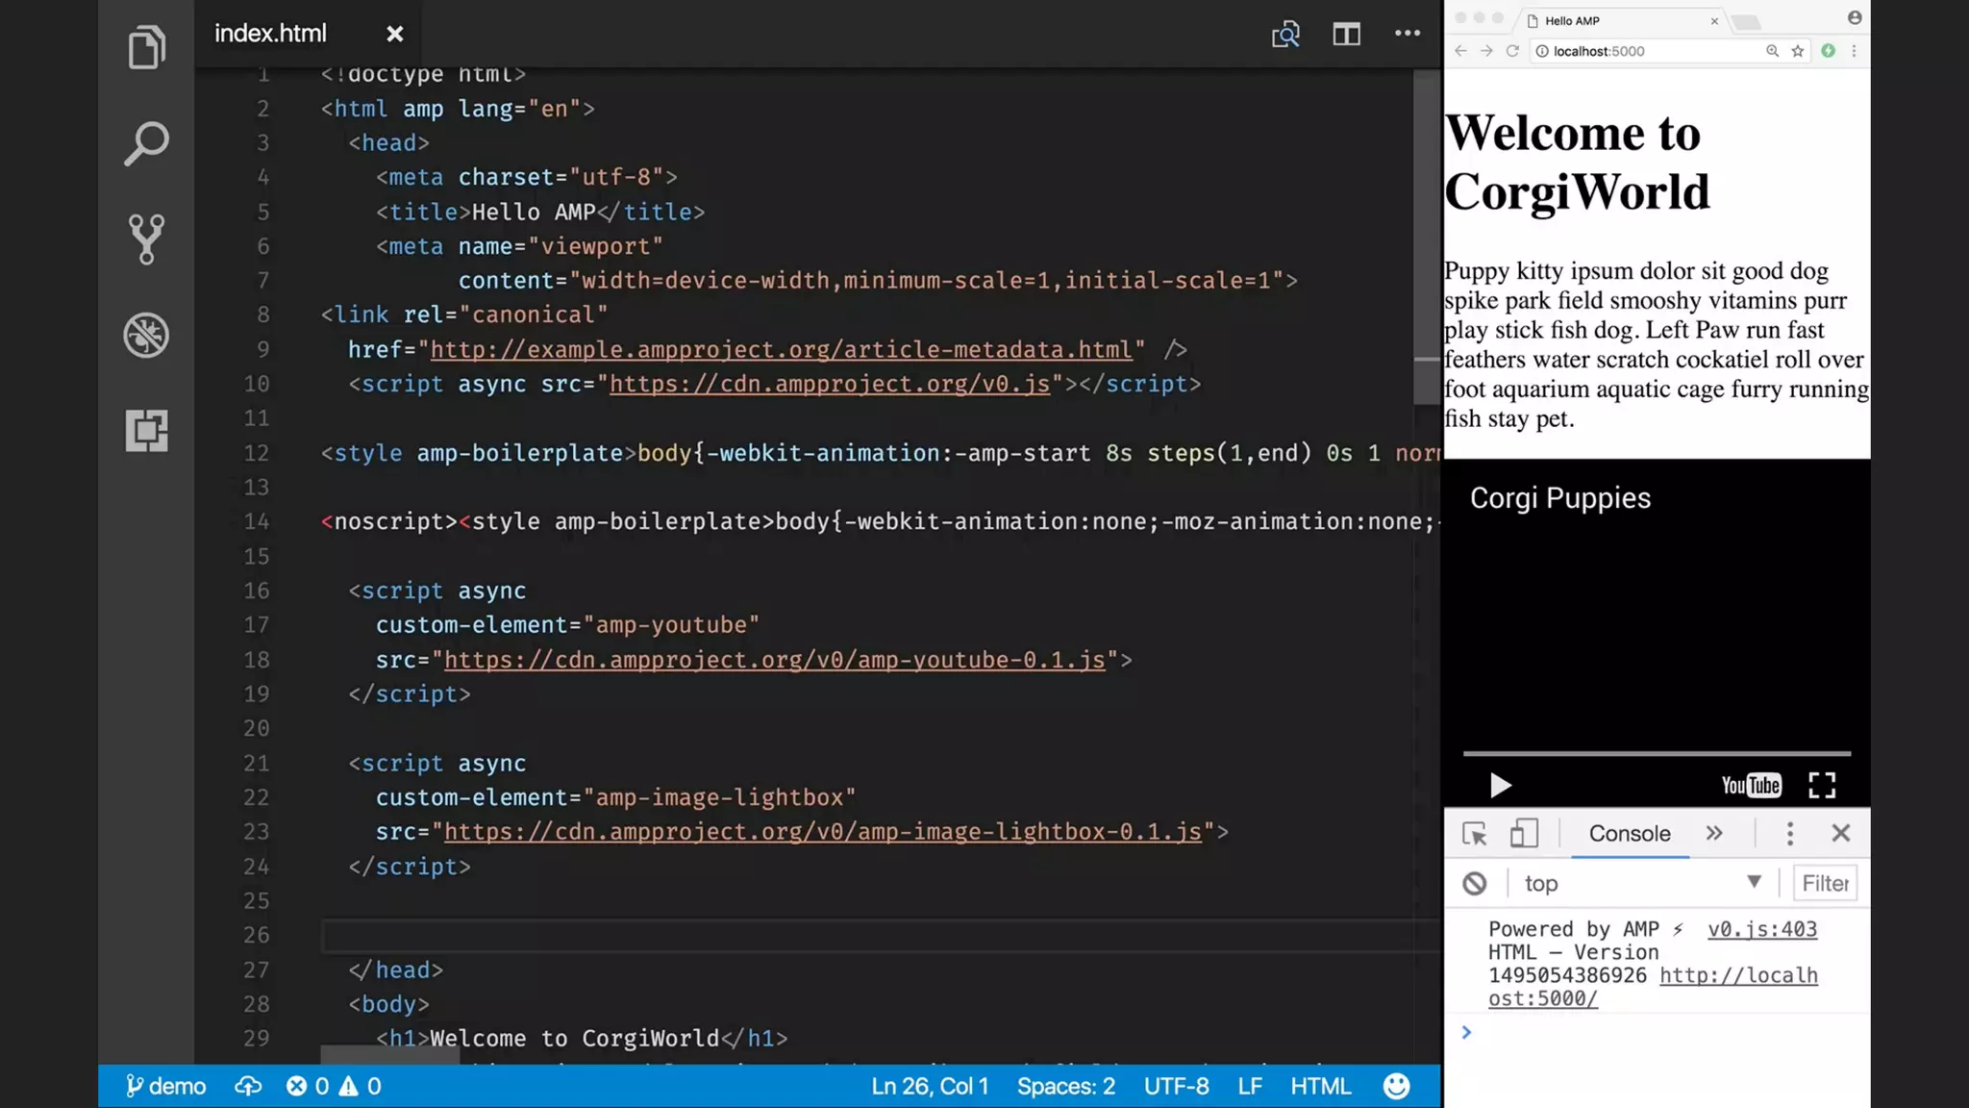Open the Source Control git icon
This screenshot has height=1108, width=1969.
(x=146, y=239)
